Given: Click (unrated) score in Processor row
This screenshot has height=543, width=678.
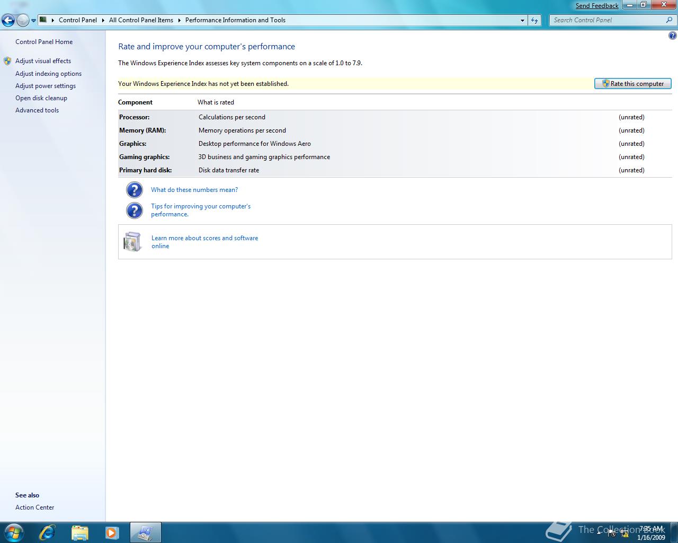Looking at the screenshot, I should point(631,117).
